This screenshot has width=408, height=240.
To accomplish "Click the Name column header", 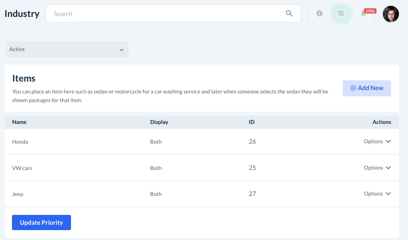I will tap(19, 122).
